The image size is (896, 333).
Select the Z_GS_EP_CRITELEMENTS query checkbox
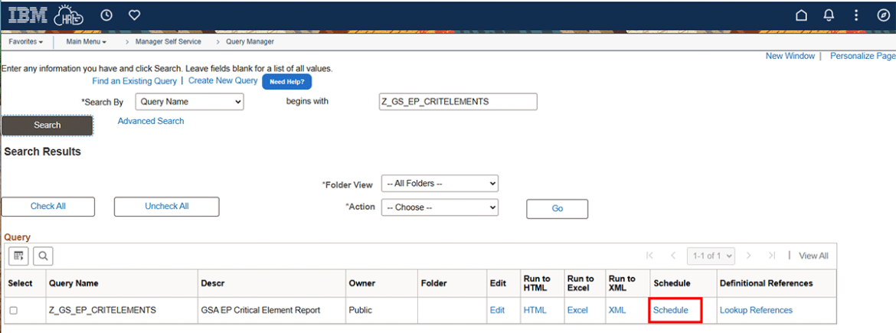click(13, 311)
